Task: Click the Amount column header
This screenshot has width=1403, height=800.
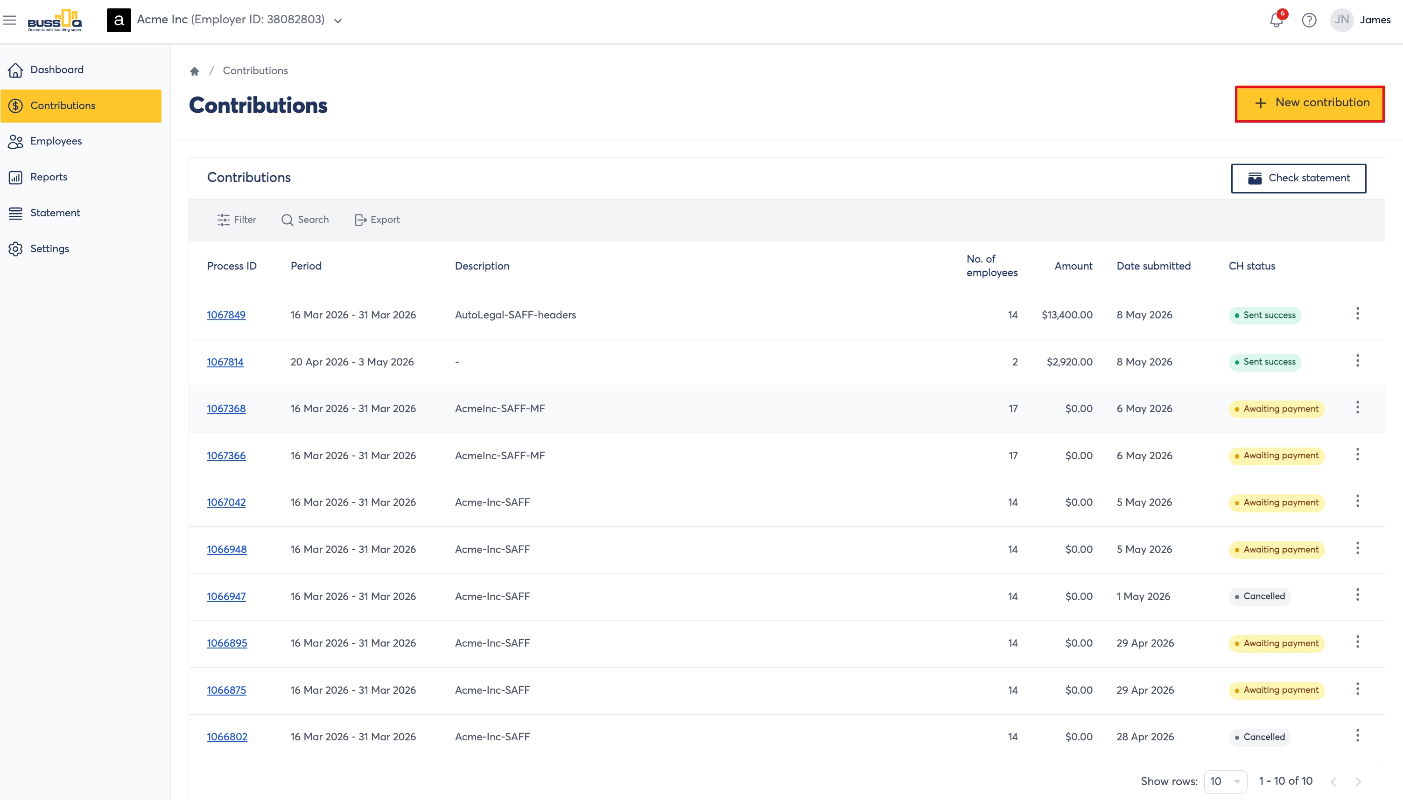Action: pyautogui.click(x=1073, y=266)
